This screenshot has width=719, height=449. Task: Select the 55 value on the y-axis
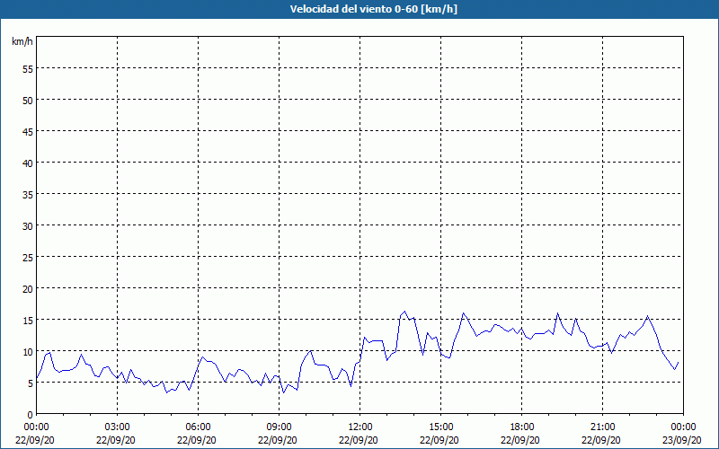[28, 69]
